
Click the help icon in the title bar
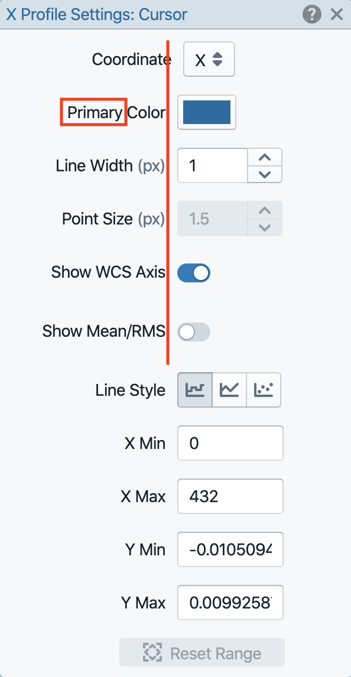click(311, 14)
